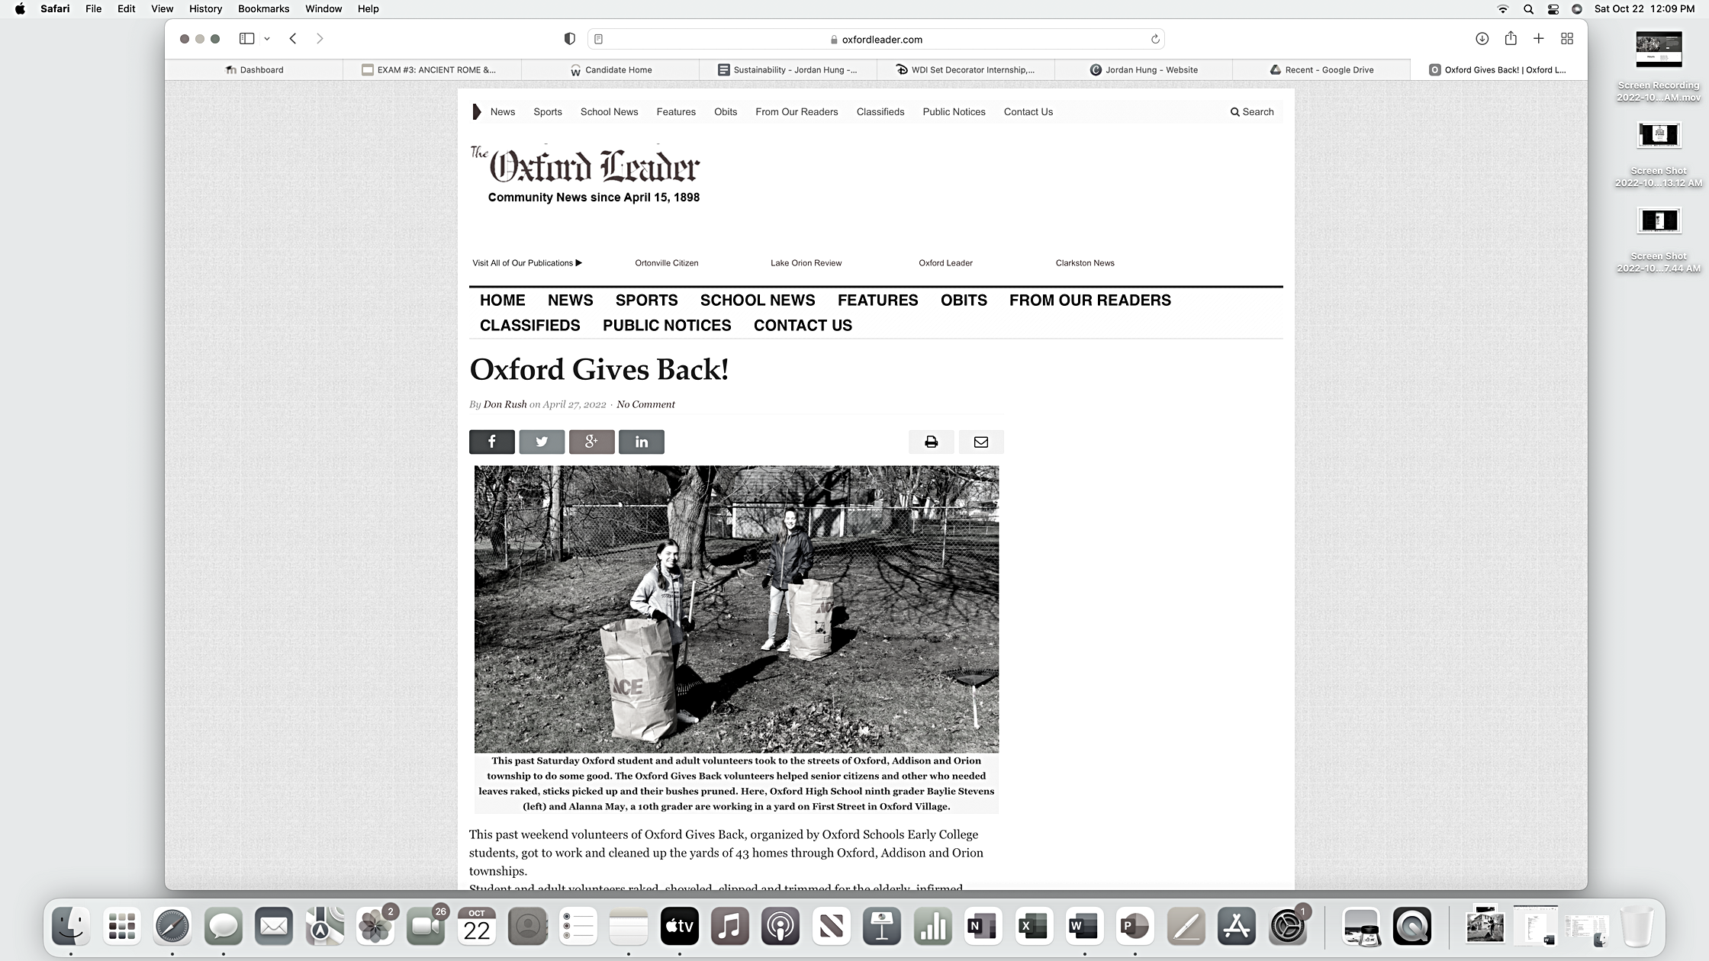Open tab overview grid icon
Image resolution: width=1709 pixels, height=961 pixels.
click(x=1567, y=39)
